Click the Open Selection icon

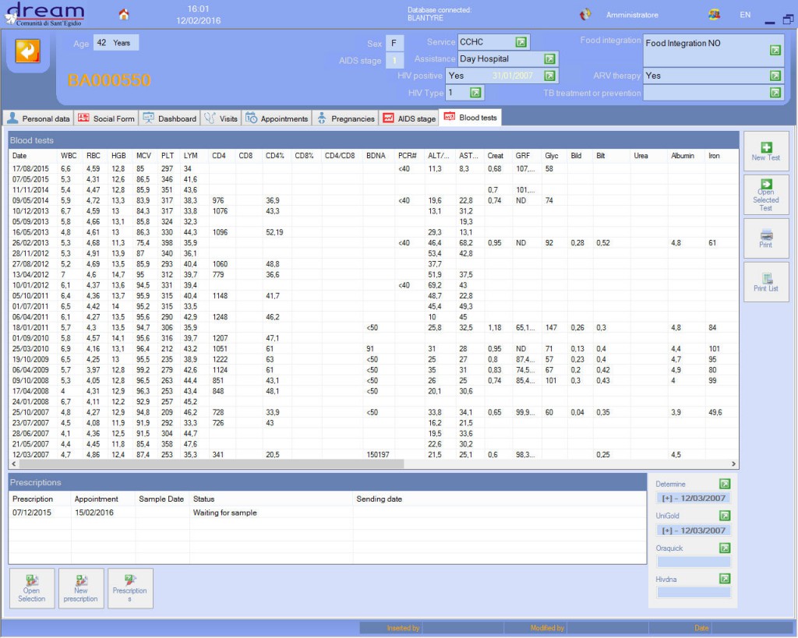pyautogui.click(x=31, y=588)
